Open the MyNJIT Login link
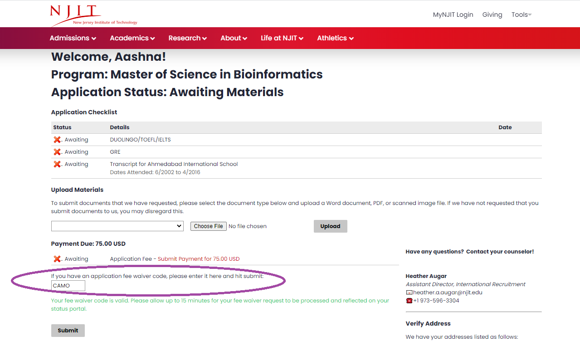This screenshot has height=341, width=580. (453, 15)
